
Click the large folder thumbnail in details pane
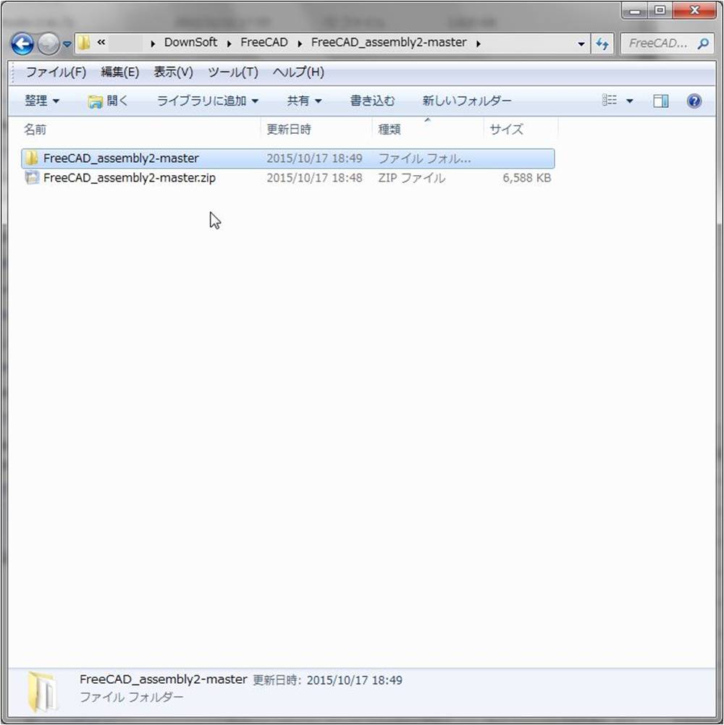[x=43, y=692]
